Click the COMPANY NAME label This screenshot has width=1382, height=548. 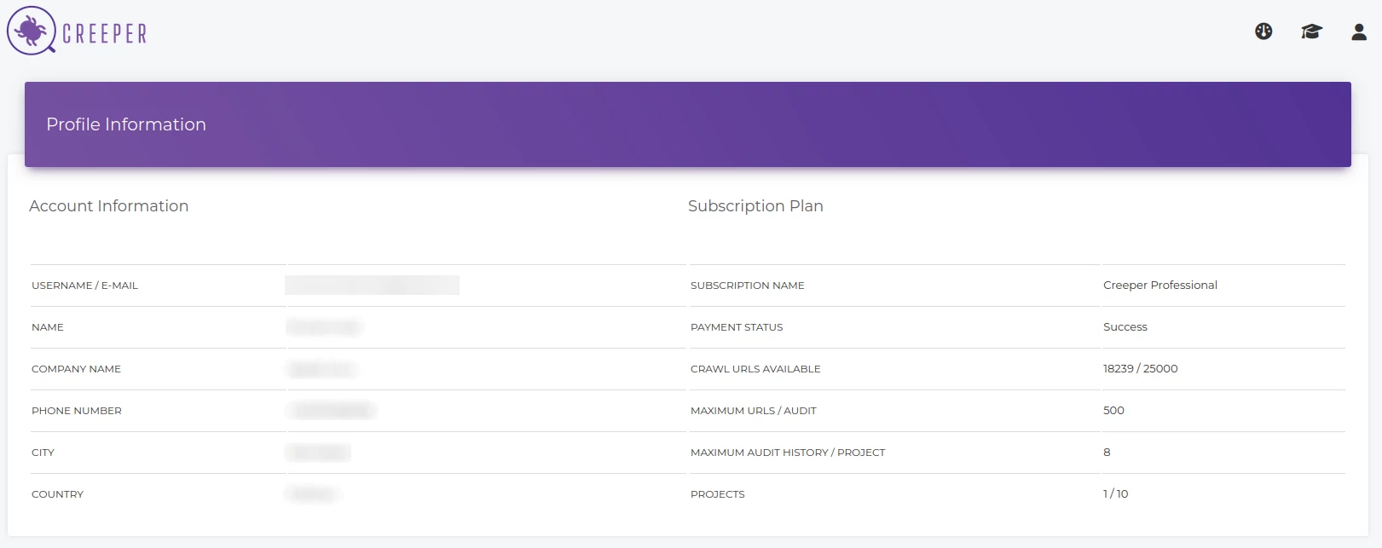click(x=76, y=369)
